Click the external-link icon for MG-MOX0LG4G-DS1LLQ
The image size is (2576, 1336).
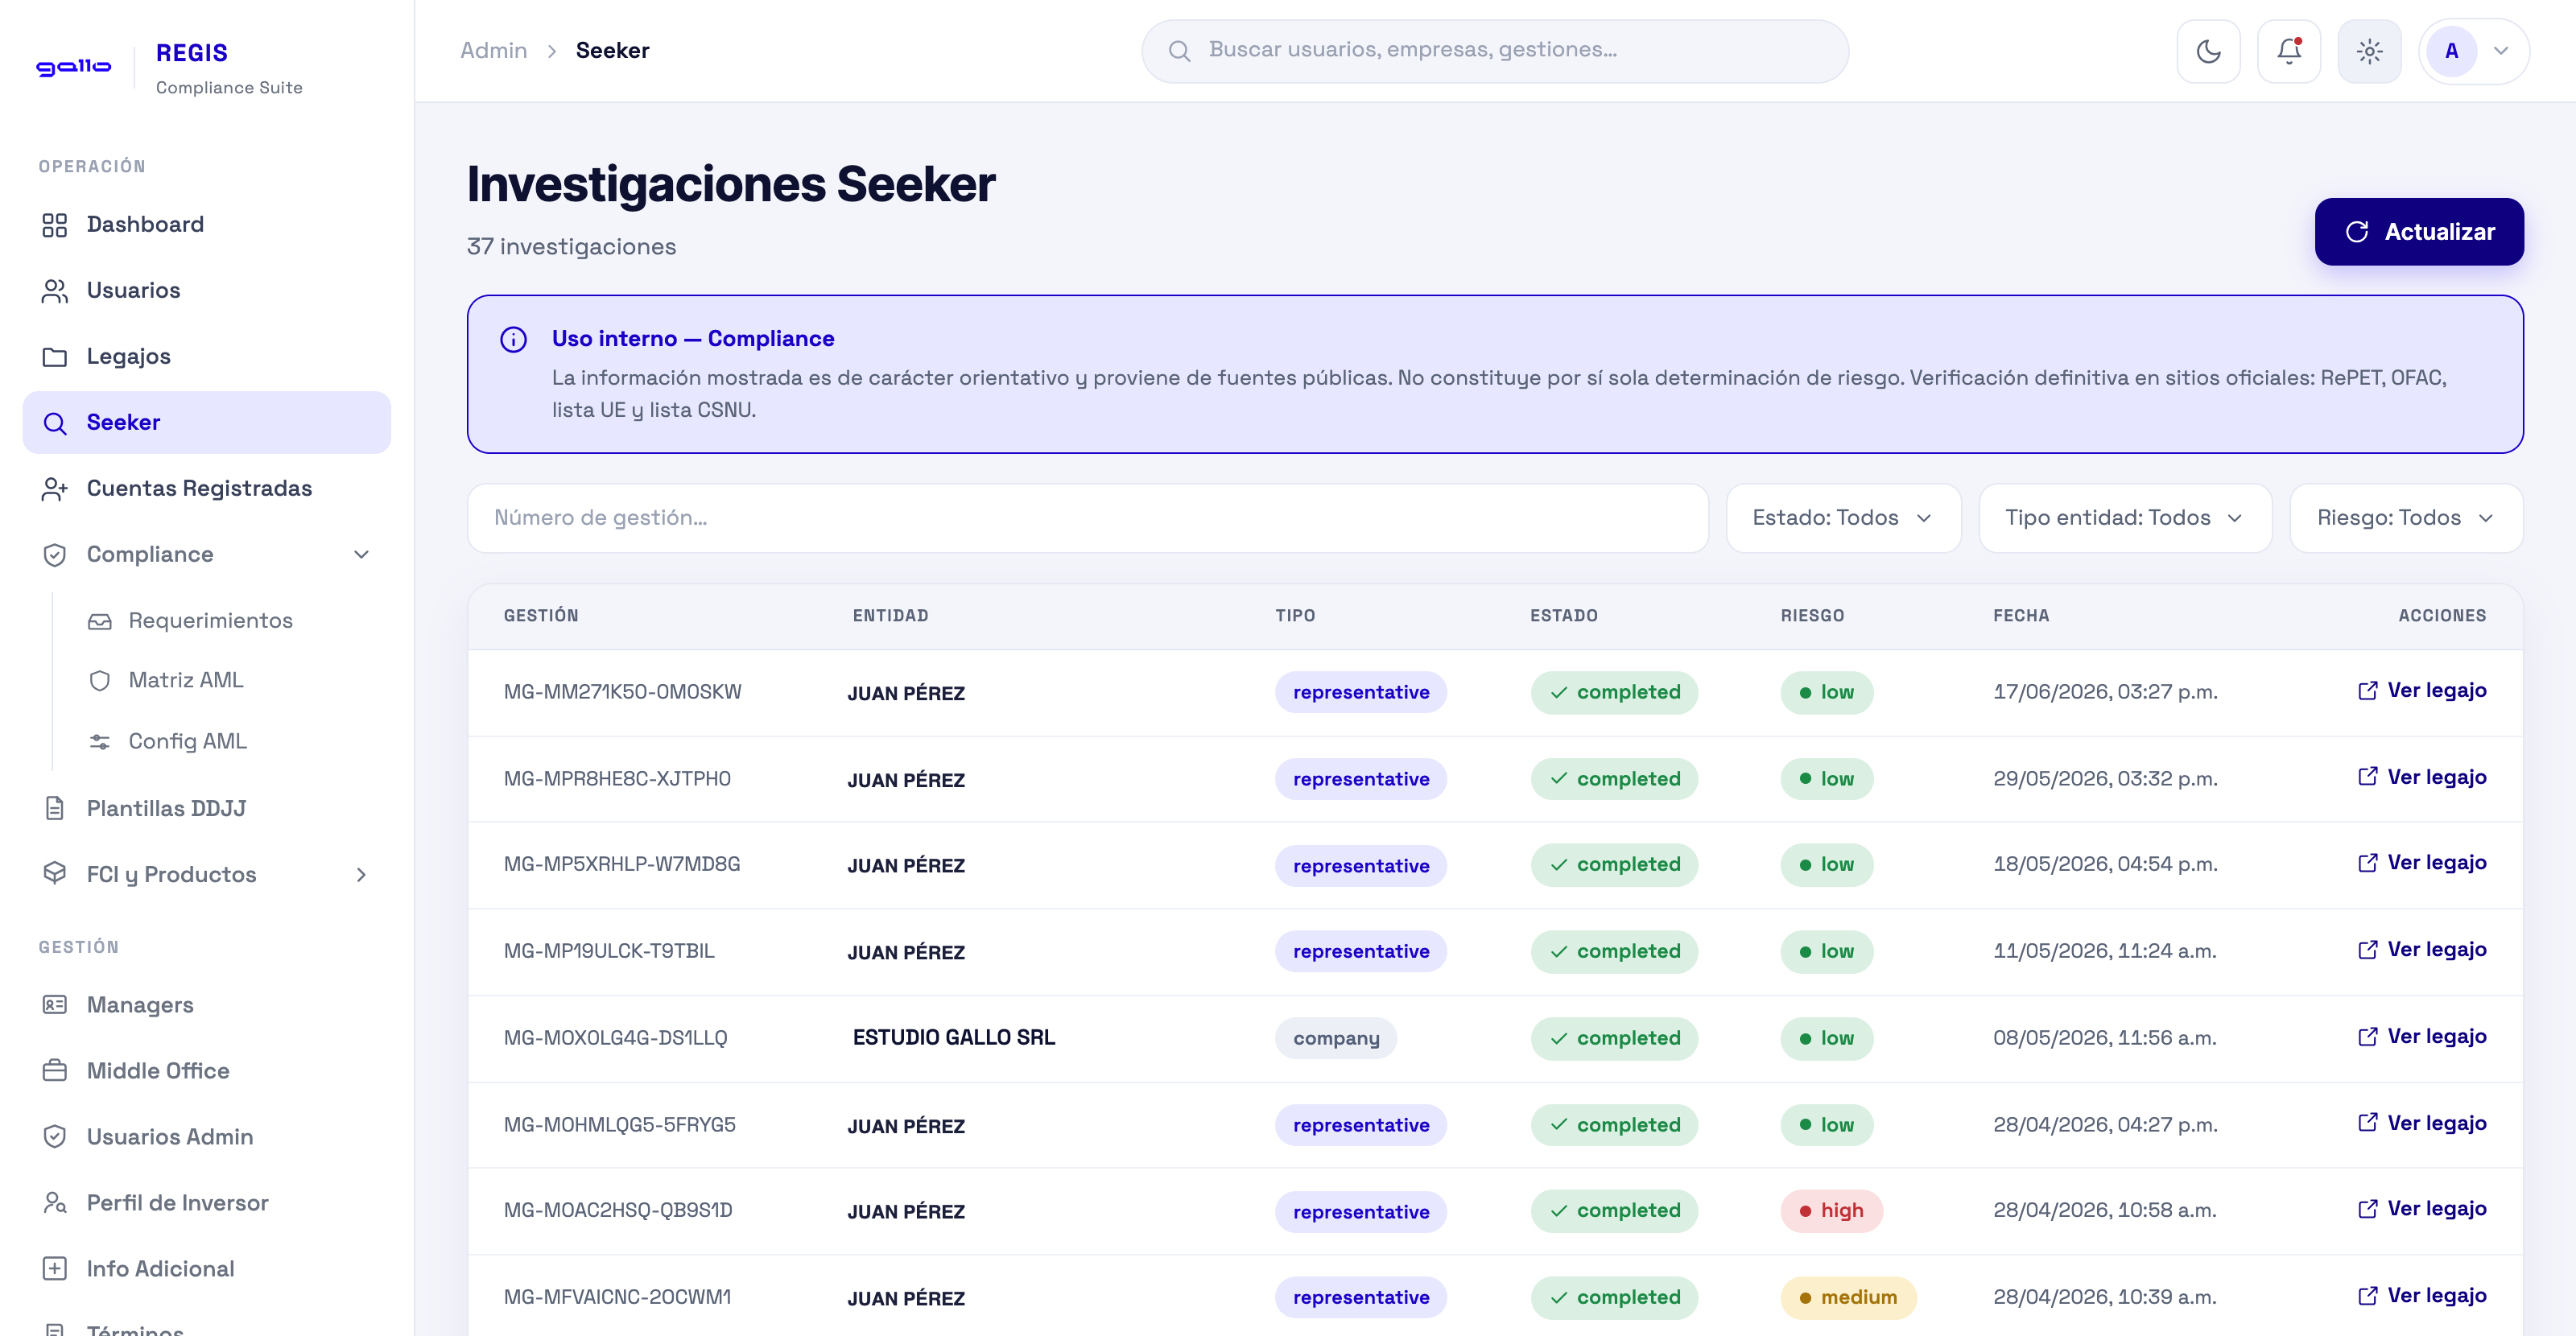coord(2367,1036)
